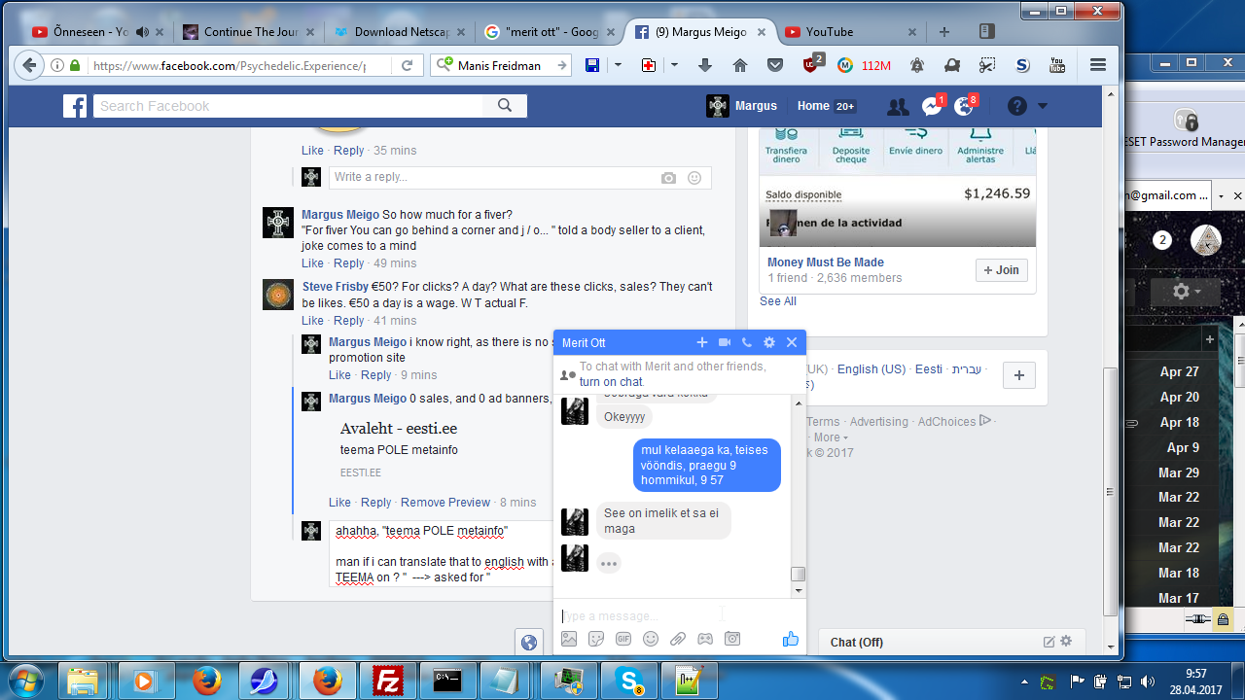Click the Facebook search magnifier button

504,106
